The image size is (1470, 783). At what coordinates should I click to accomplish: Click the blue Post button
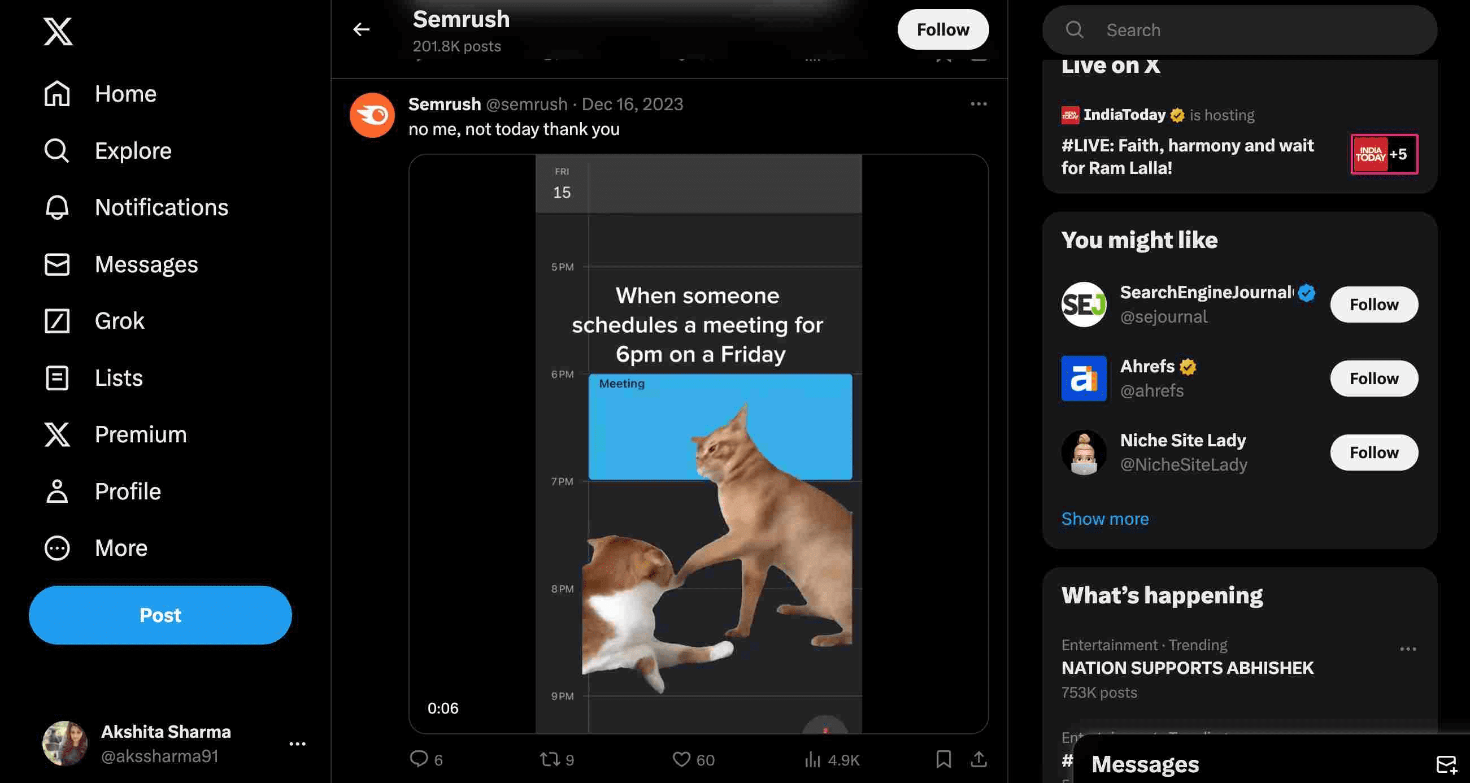[x=159, y=615]
